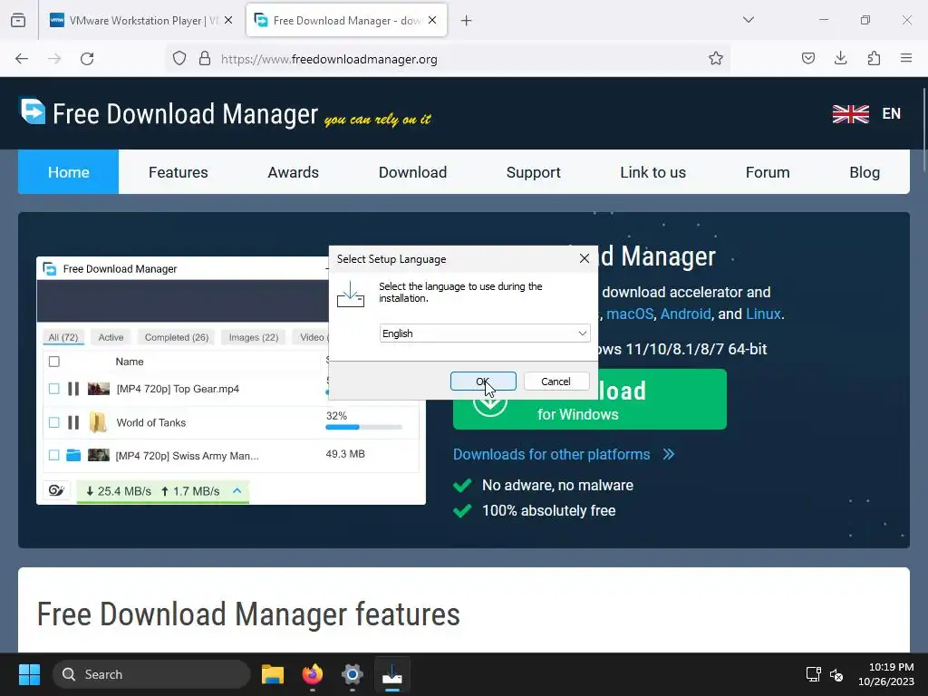Viewport: 928px width, 696px height.
Task: Reload the page with refresh icon
Action: [87, 59]
